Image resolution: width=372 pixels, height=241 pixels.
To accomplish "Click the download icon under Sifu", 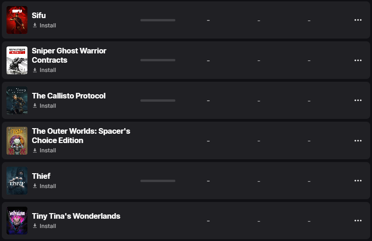I will click(x=35, y=25).
